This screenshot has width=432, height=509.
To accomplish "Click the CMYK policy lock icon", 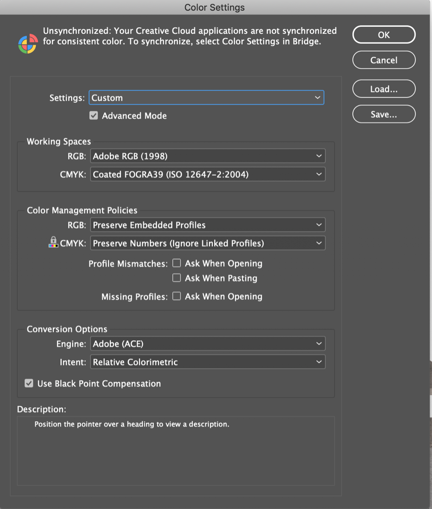I will click(53, 242).
